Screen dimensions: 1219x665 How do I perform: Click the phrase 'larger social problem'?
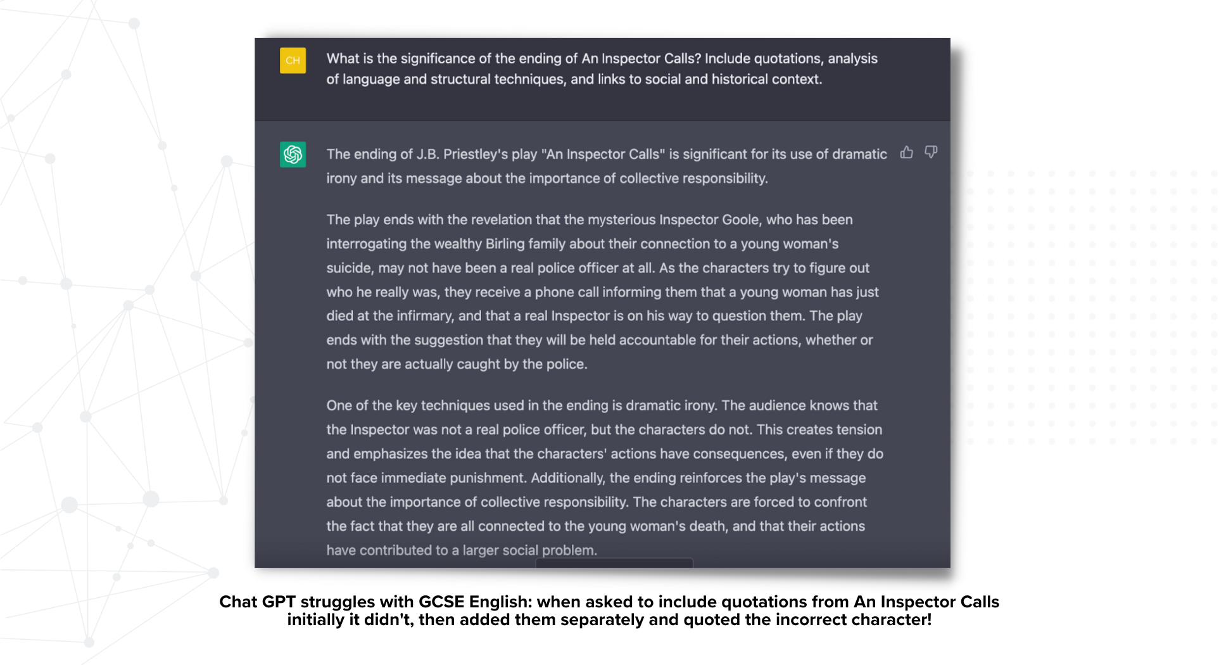point(529,550)
